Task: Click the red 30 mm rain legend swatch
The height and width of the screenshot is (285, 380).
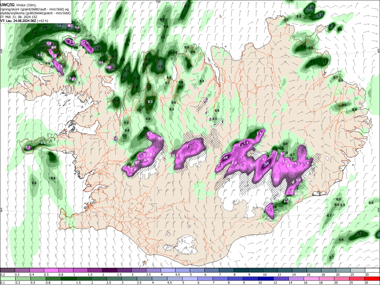Action: pos(372,278)
